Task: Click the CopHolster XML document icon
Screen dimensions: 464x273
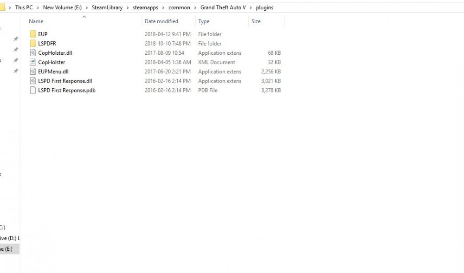Action: pyautogui.click(x=33, y=62)
